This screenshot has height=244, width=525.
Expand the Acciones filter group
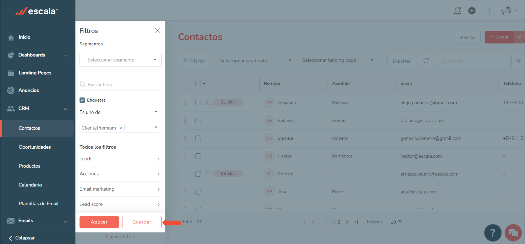click(x=119, y=174)
